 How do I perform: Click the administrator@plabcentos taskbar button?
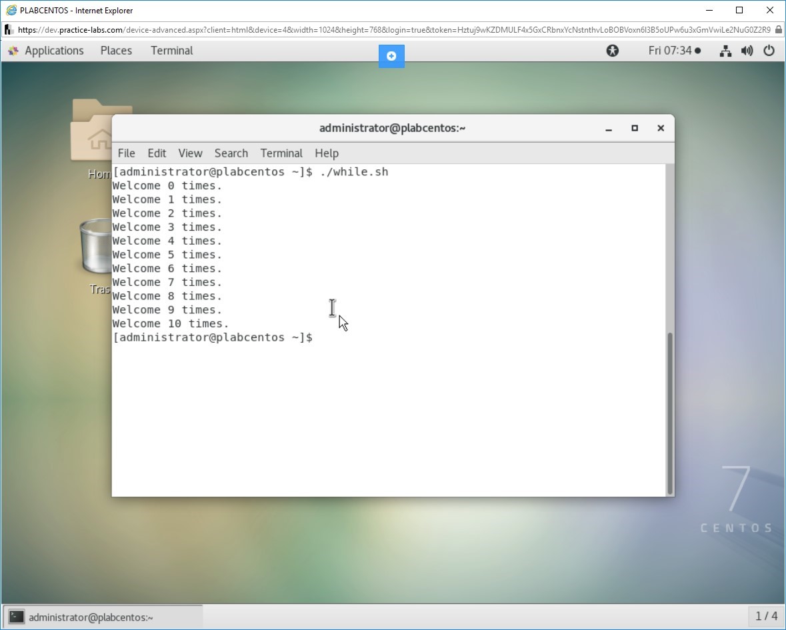click(103, 617)
